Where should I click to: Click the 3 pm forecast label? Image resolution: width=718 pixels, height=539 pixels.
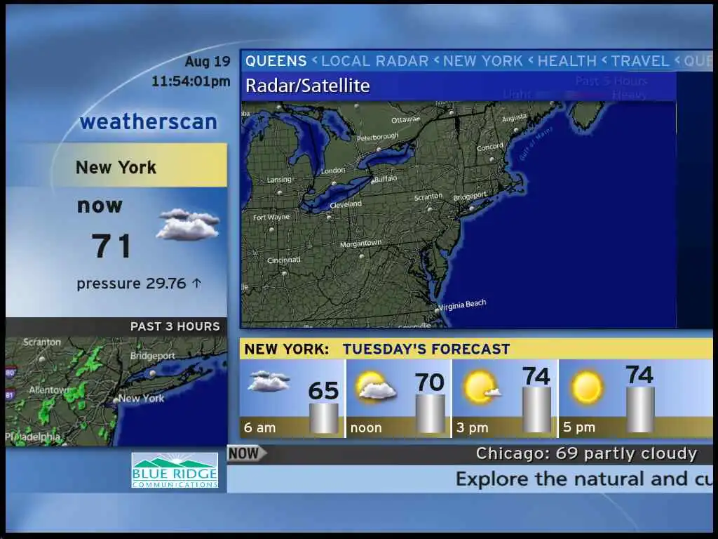(x=472, y=427)
